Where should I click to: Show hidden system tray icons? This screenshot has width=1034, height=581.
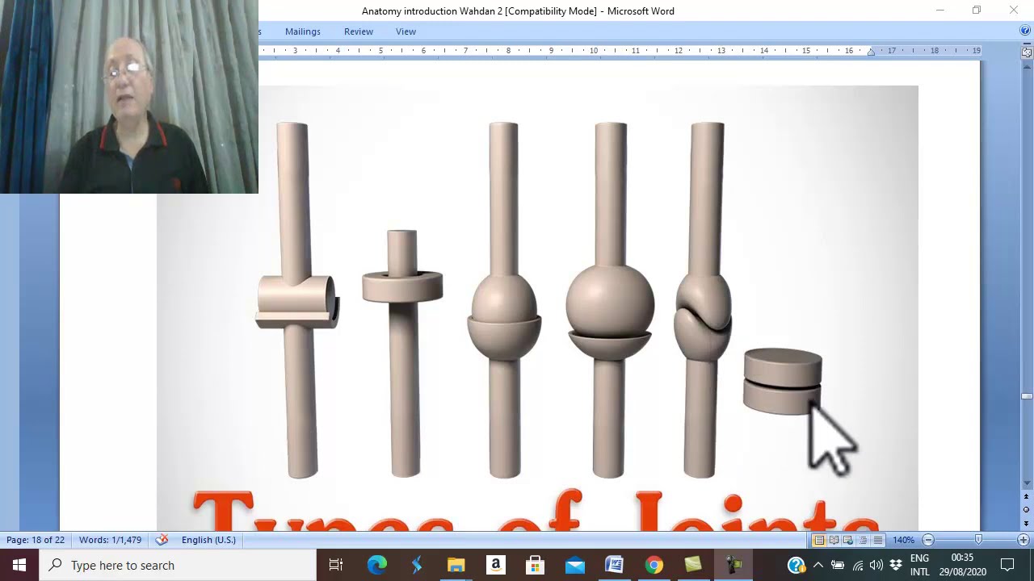pos(818,565)
